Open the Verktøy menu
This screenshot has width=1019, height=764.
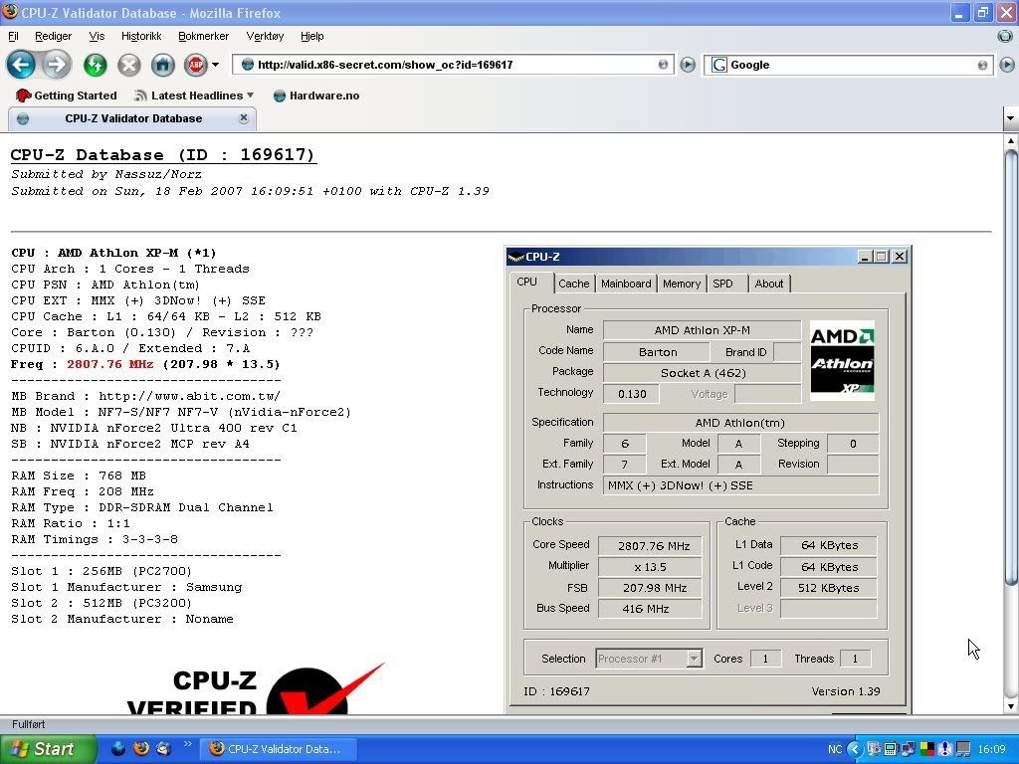[265, 36]
